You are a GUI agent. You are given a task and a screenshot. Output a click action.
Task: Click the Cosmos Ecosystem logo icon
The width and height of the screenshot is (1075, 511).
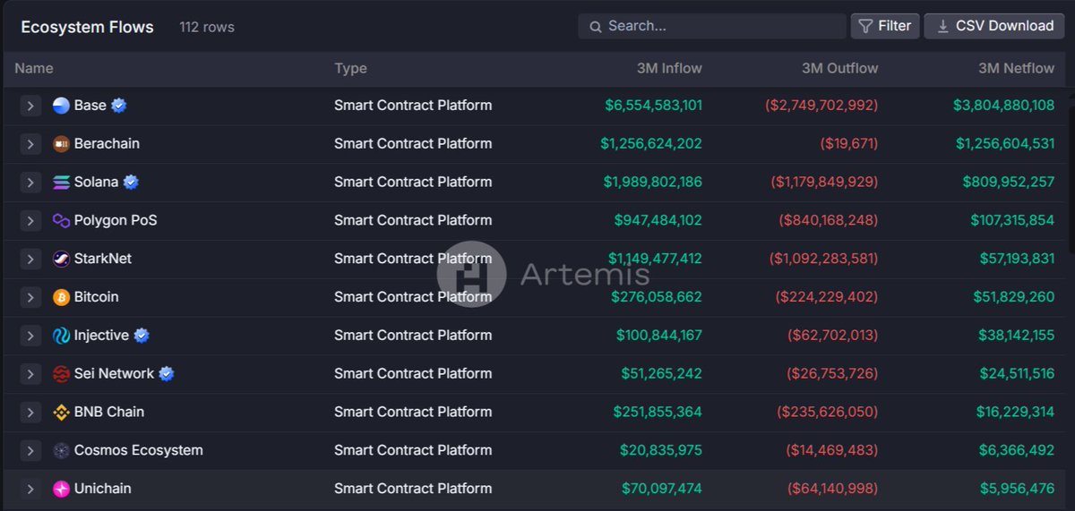coord(61,451)
